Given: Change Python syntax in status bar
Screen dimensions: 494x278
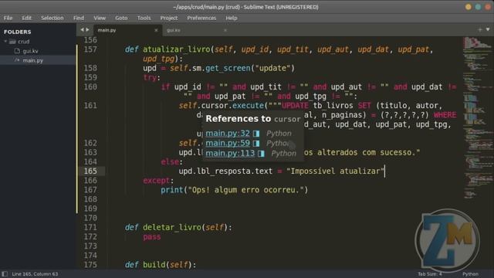Looking at the screenshot, I should click(x=470, y=274).
